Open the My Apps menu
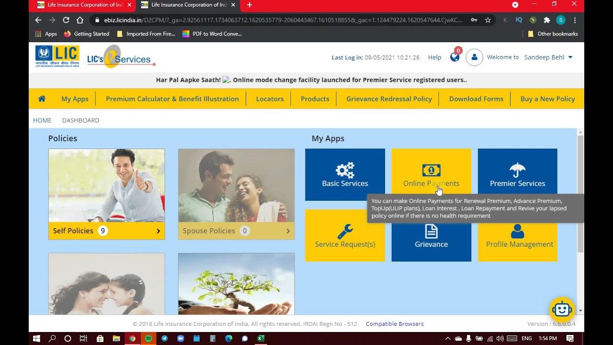613x345 pixels. (x=75, y=99)
